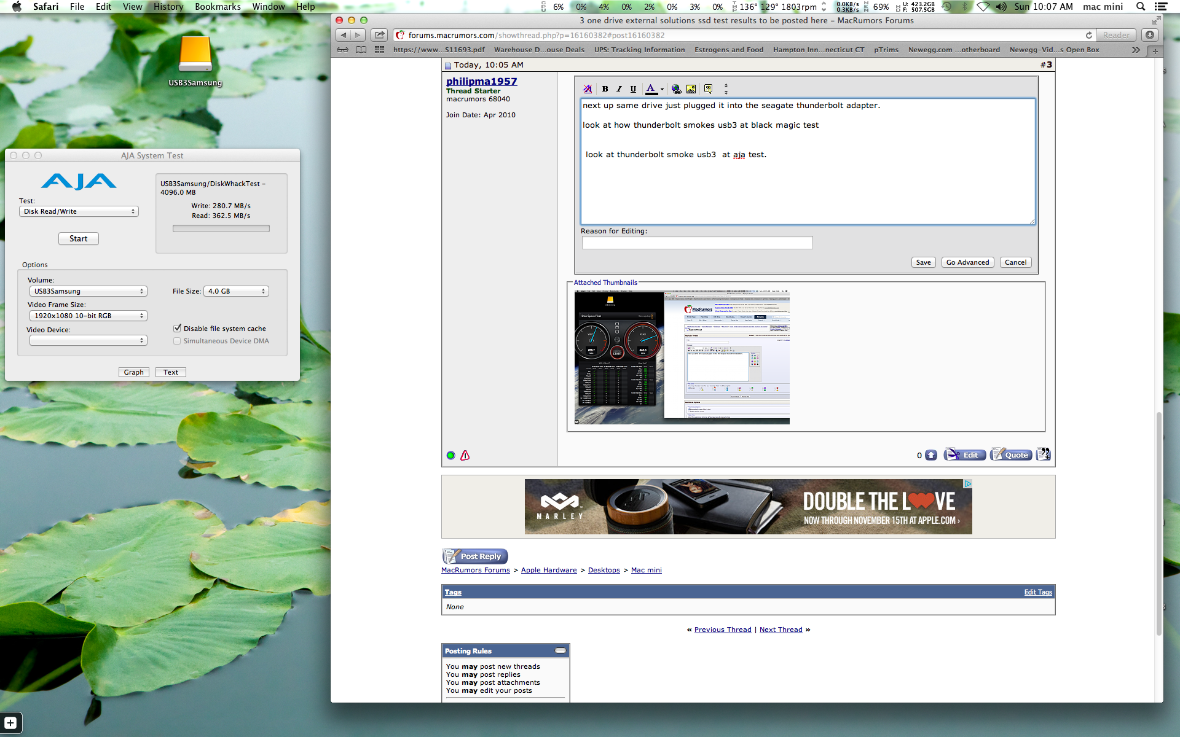The width and height of the screenshot is (1180, 737).
Task: Toggle Simultaneous Device DMA checkbox
Action: (x=178, y=341)
